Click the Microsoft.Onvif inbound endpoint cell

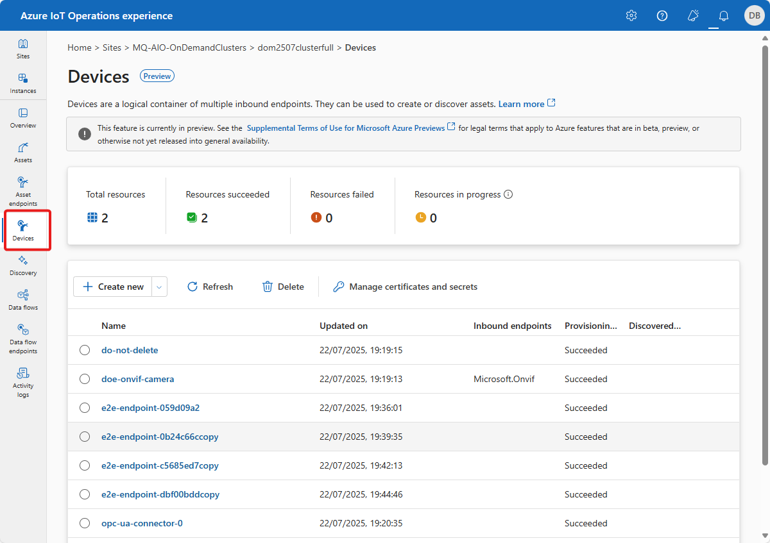click(x=504, y=379)
